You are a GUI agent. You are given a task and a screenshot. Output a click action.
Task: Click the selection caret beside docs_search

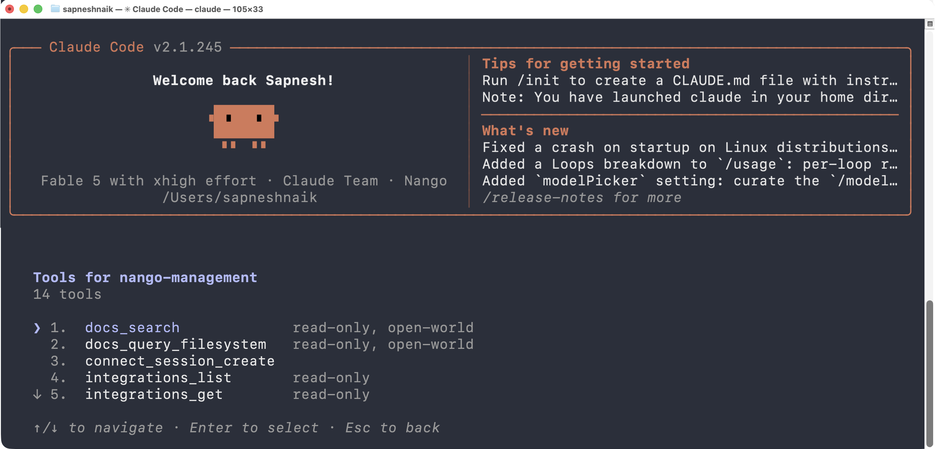point(37,328)
